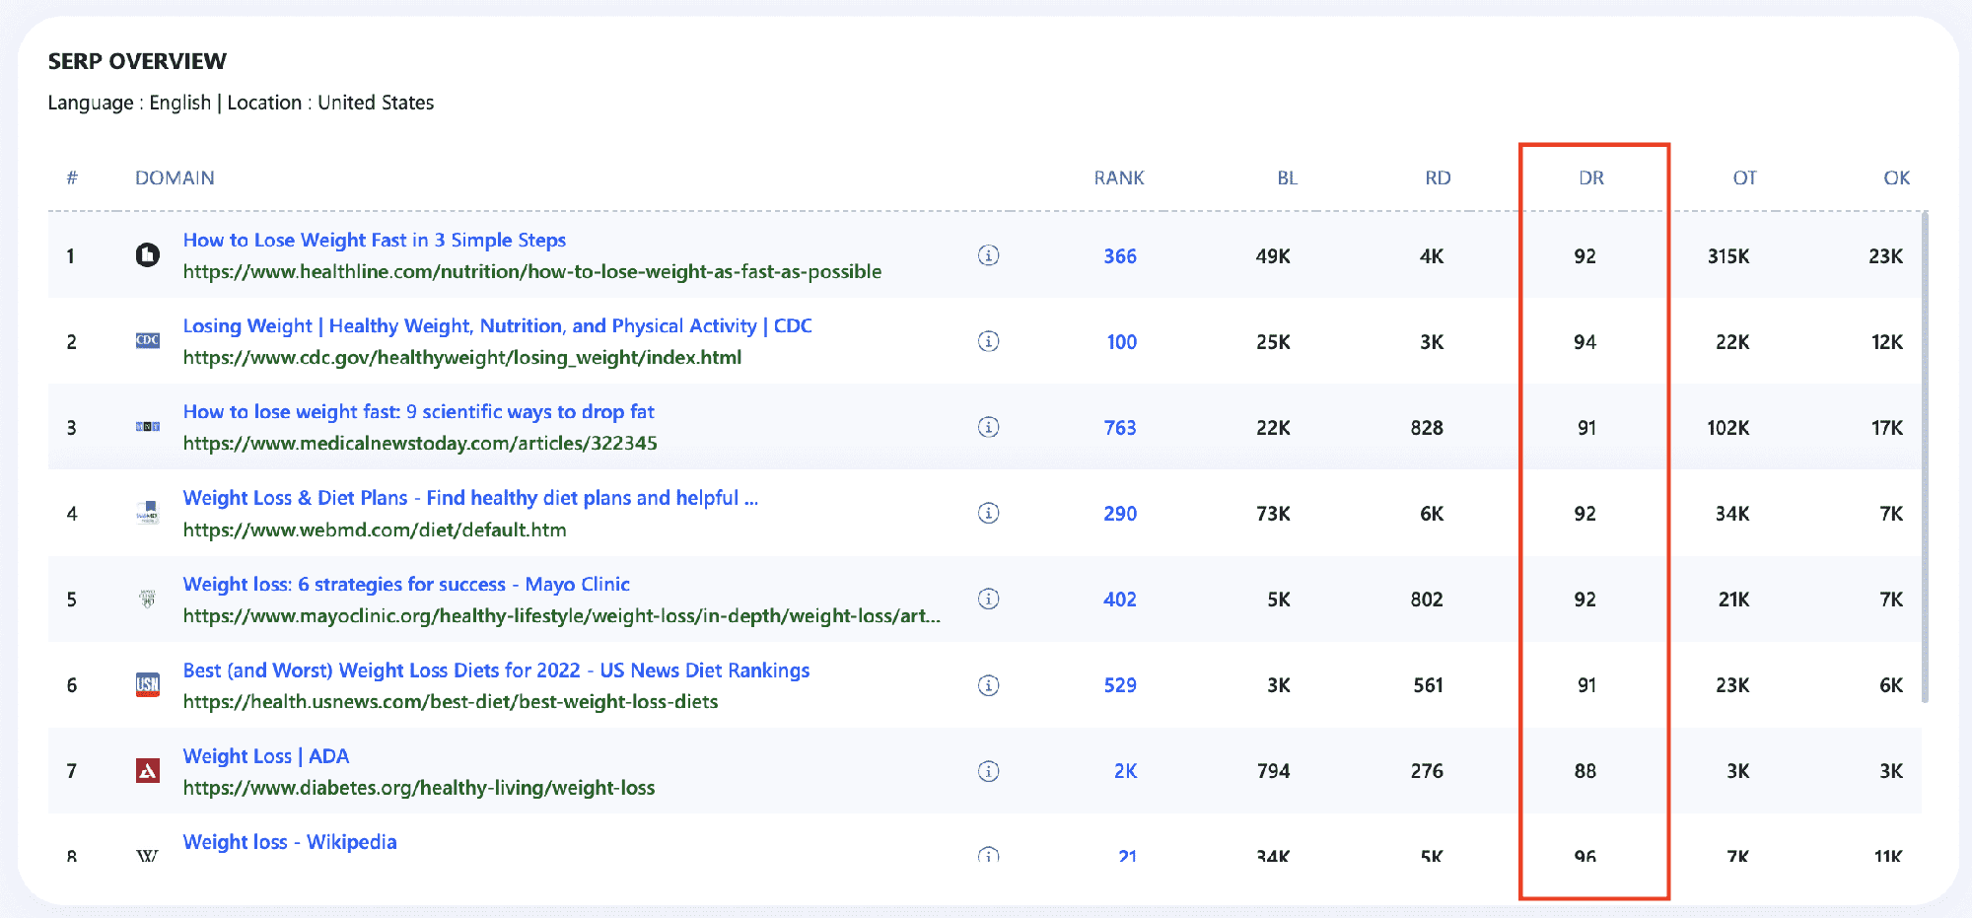Screen dimensions: 1972x918
Task: Sort by the DR column header
Action: tap(1591, 177)
